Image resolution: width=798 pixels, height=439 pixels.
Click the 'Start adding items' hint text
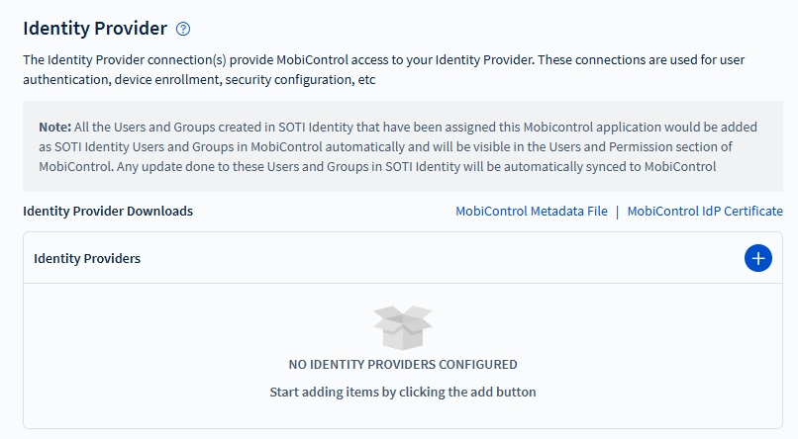(402, 392)
